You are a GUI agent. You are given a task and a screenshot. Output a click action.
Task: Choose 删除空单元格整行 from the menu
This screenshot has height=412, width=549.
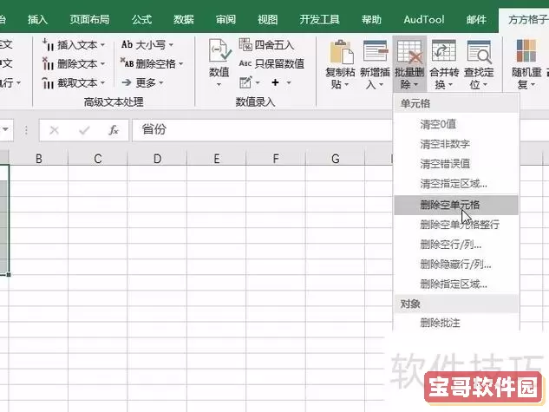pos(456,225)
